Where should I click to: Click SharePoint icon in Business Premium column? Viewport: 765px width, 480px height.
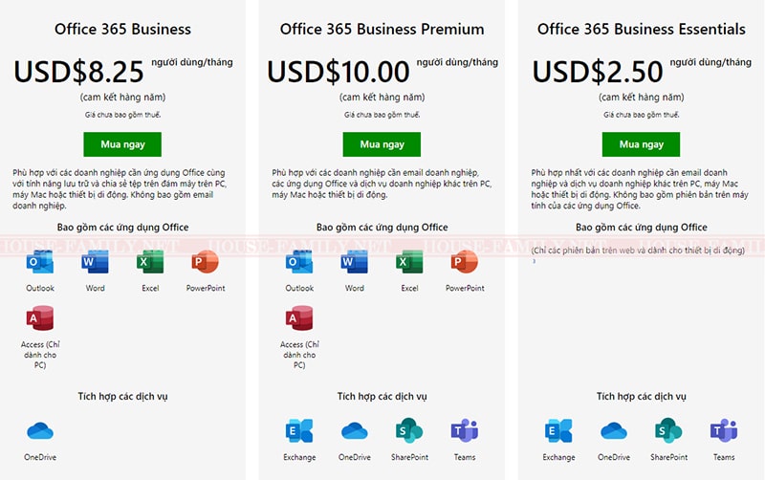pyautogui.click(x=409, y=431)
